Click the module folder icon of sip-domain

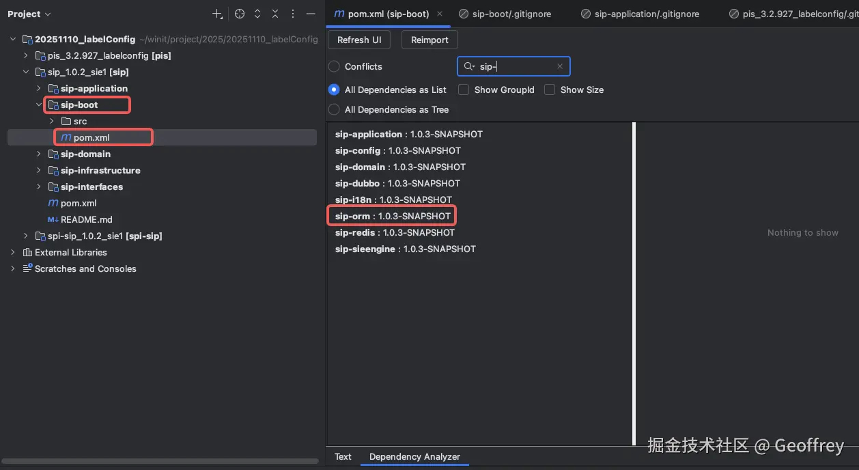click(53, 154)
